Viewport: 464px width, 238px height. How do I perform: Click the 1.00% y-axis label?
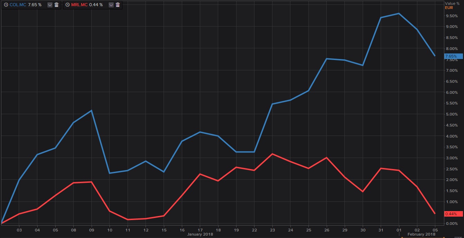452,202
